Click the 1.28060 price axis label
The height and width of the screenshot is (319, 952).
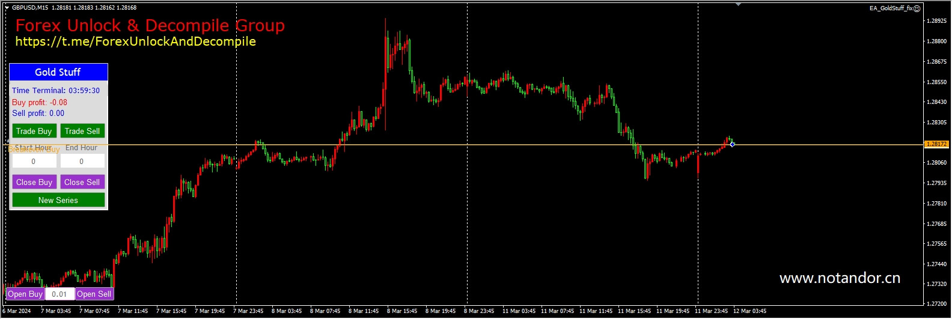936,163
